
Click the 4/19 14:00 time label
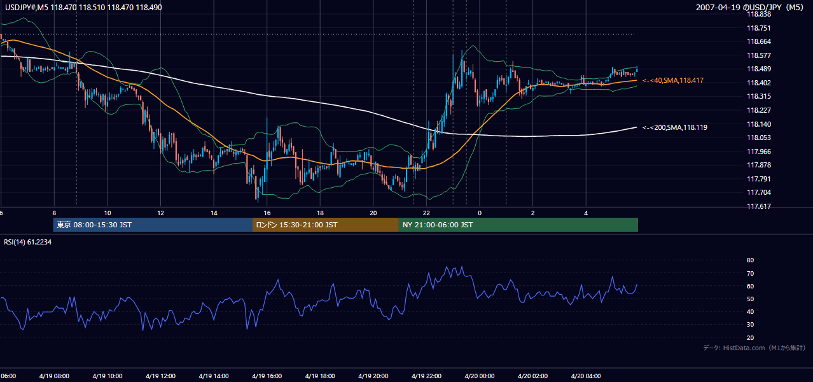[214, 376]
